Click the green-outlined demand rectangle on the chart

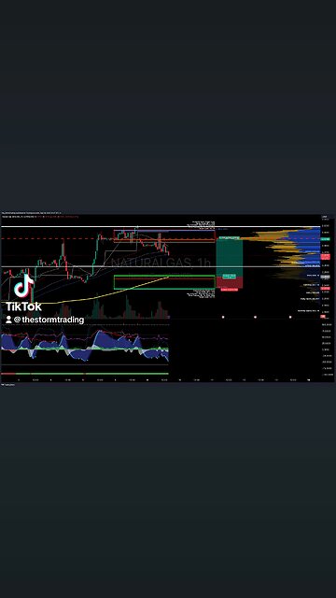tap(164, 282)
